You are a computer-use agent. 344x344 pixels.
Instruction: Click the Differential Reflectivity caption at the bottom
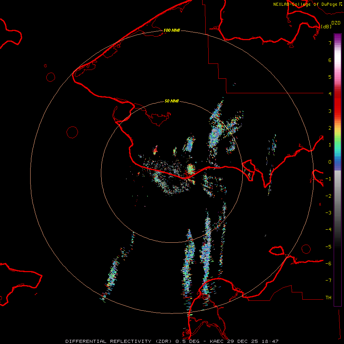(172, 341)
